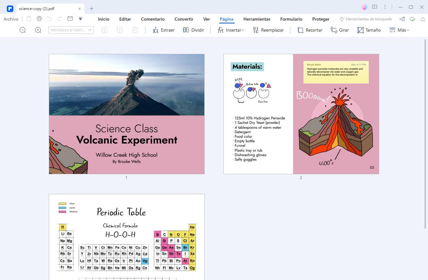Select the Periodic Table page thumbnail
The image size is (428, 280).
(x=126, y=237)
